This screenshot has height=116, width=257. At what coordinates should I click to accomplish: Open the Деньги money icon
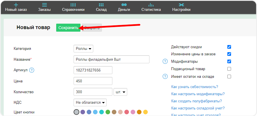pyautogui.click(x=124, y=5)
